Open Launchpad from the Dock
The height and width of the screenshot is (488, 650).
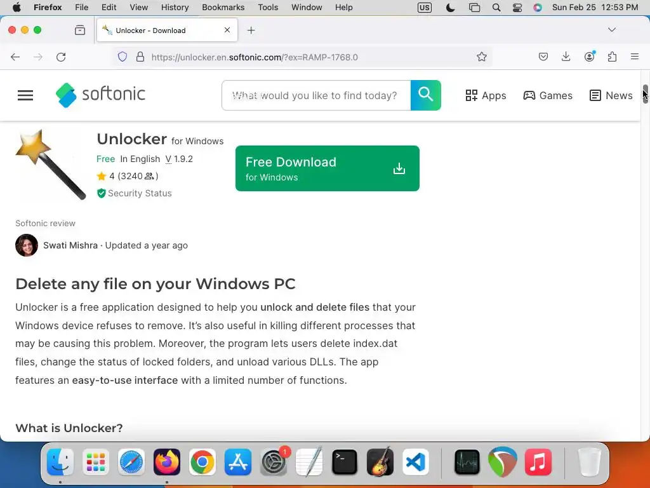pyautogui.click(x=96, y=462)
